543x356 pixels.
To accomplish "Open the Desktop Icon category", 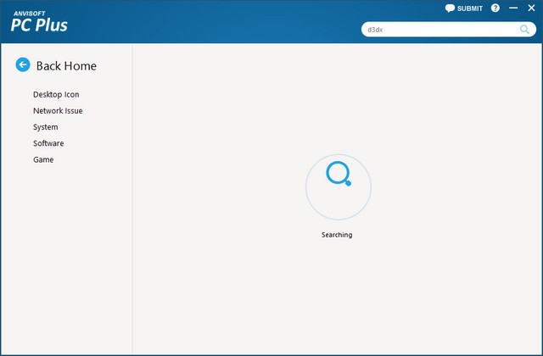I will tap(56, 94).
